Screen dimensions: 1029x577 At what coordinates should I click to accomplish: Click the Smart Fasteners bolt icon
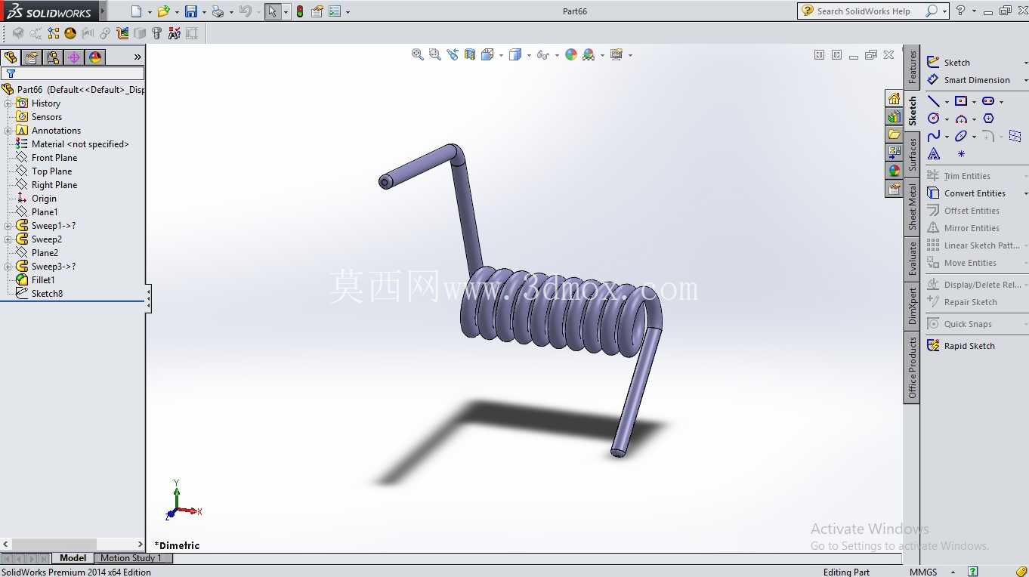(x=156, y=33)
